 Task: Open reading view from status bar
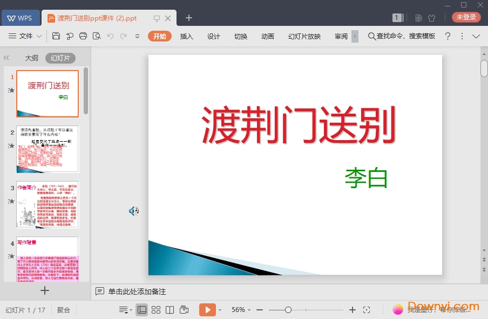point(168,310)
